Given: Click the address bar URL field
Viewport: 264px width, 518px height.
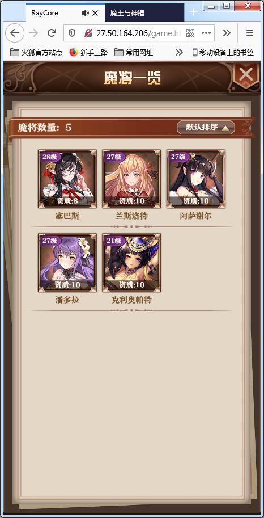Looking at the screenshot, I should coord(138,33).
